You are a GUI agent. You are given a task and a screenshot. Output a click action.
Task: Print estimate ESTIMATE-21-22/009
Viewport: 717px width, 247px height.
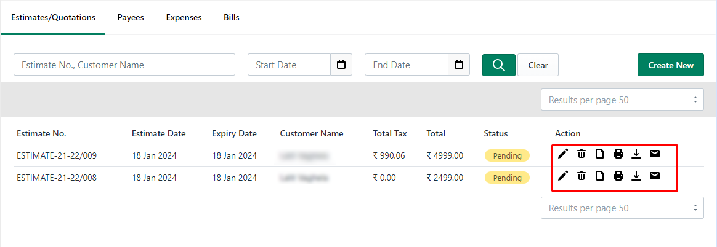[618, 154]
